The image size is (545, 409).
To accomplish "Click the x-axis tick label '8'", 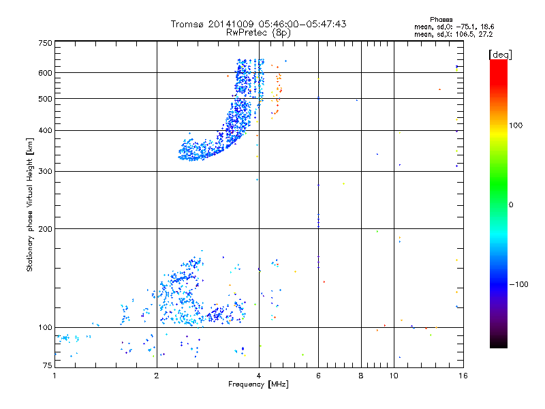I will point(361,376).
